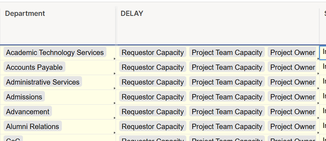Open dropdown arrow in Accounts Payable department cell
This screenshot has height=141, width=326.
114,74
